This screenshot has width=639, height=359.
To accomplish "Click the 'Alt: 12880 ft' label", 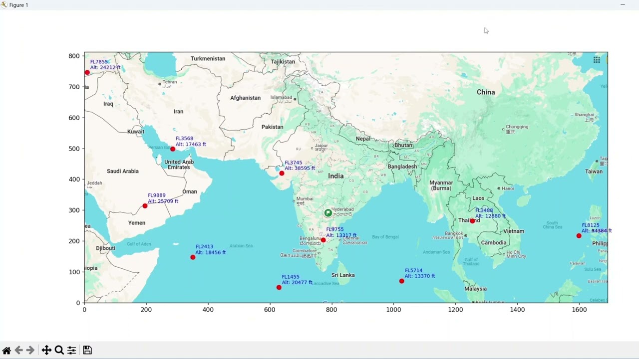I will pyautogui.click(x=490, y=216).
